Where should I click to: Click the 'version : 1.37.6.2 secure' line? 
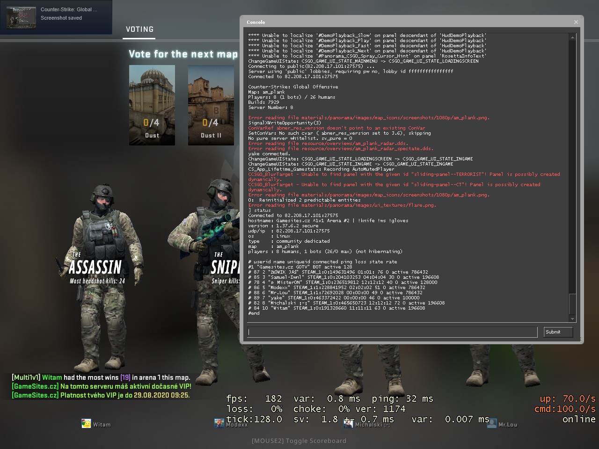(x=283, y=226)
